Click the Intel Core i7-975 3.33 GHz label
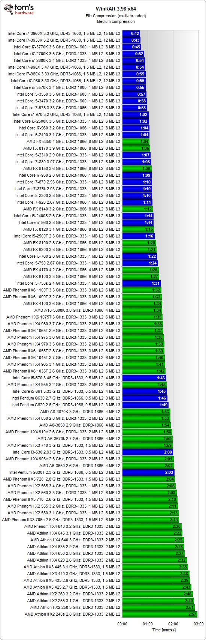Image resolution: width=206 pixels, height=640 pixels. point(69,108)
